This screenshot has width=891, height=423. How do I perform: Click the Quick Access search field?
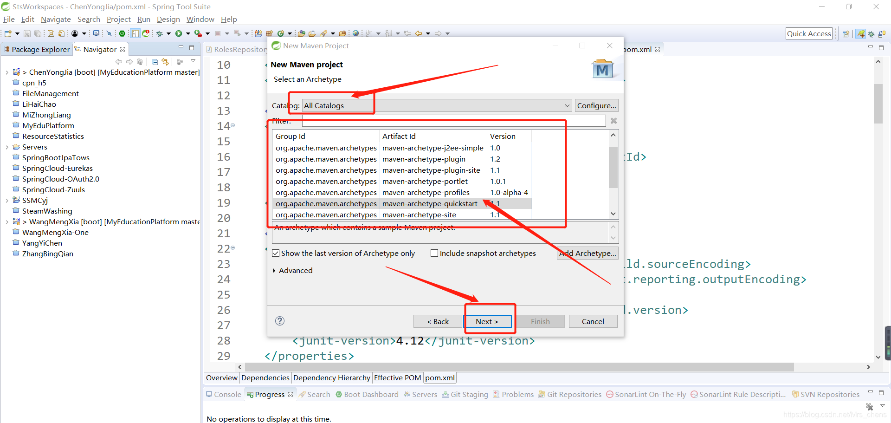coord(809,33)
